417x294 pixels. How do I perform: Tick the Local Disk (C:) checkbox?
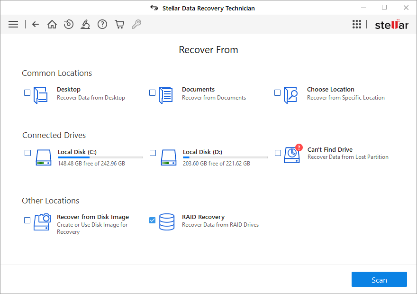pos(27,153)
